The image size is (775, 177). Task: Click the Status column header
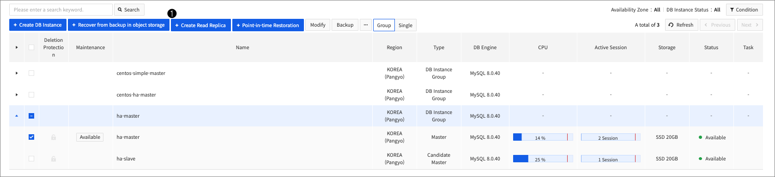[711, 47]
